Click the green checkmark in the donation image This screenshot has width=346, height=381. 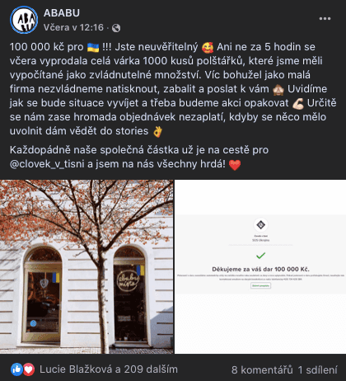click(x=260, y=256)
